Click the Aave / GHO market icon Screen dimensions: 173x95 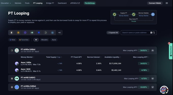point(17,70)
